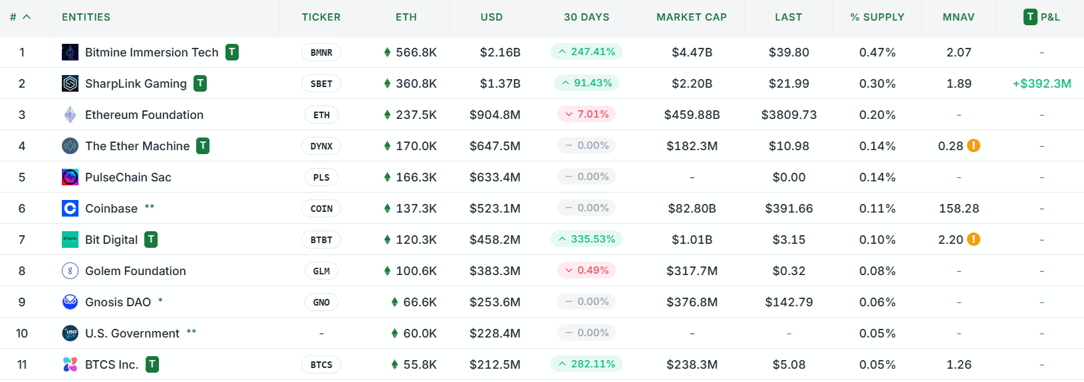Click the Ethereum Foundation diamond logo
Image resolution: width=1084 pixels, height=382 pixels.
pyautogui.click(x=70, y=115)
